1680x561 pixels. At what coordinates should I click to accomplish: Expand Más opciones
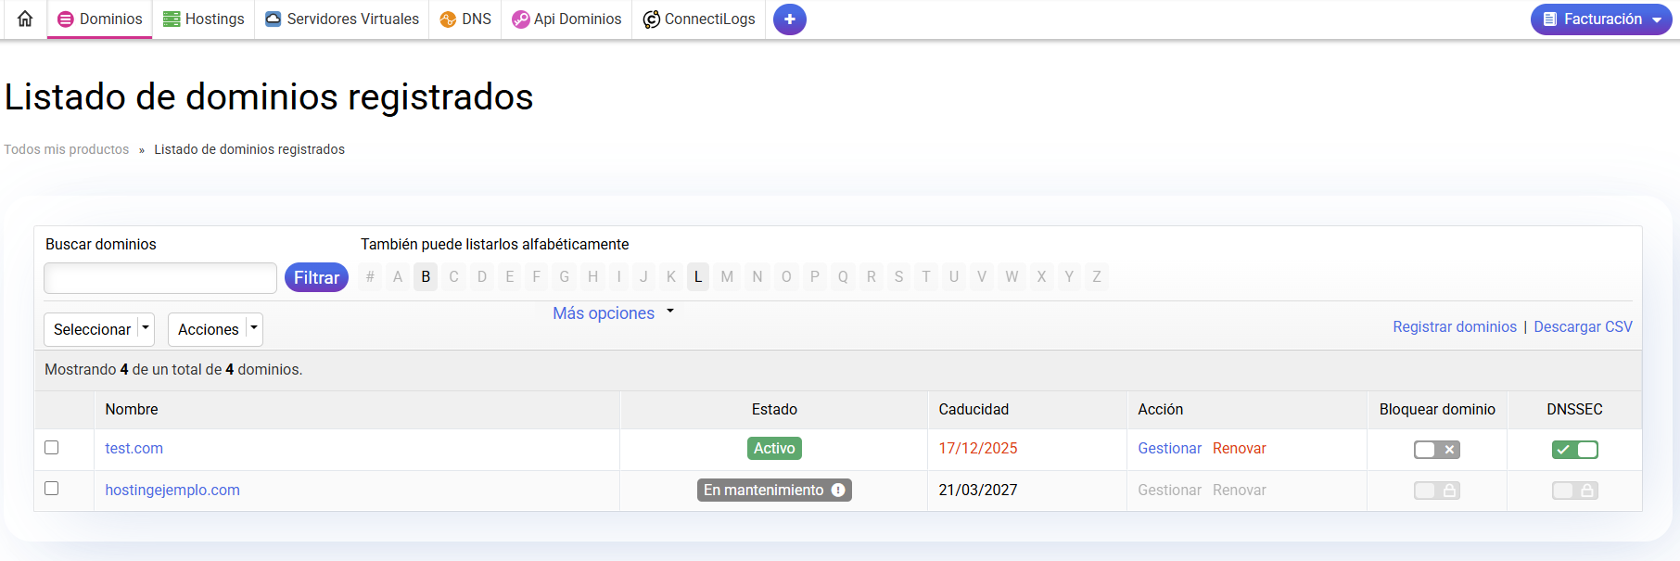613,313
